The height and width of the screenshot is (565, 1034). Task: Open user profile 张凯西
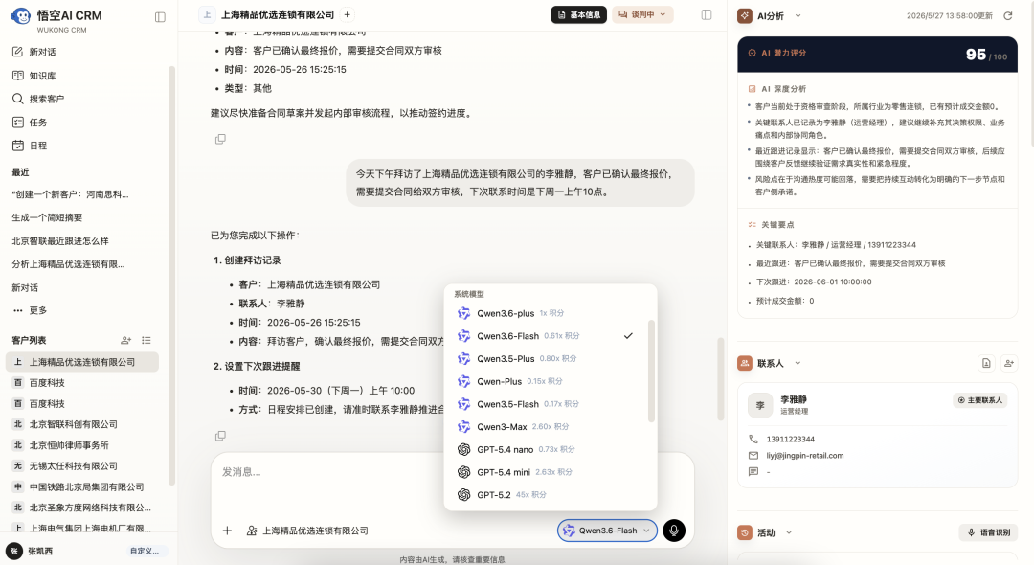coord(30,552)
